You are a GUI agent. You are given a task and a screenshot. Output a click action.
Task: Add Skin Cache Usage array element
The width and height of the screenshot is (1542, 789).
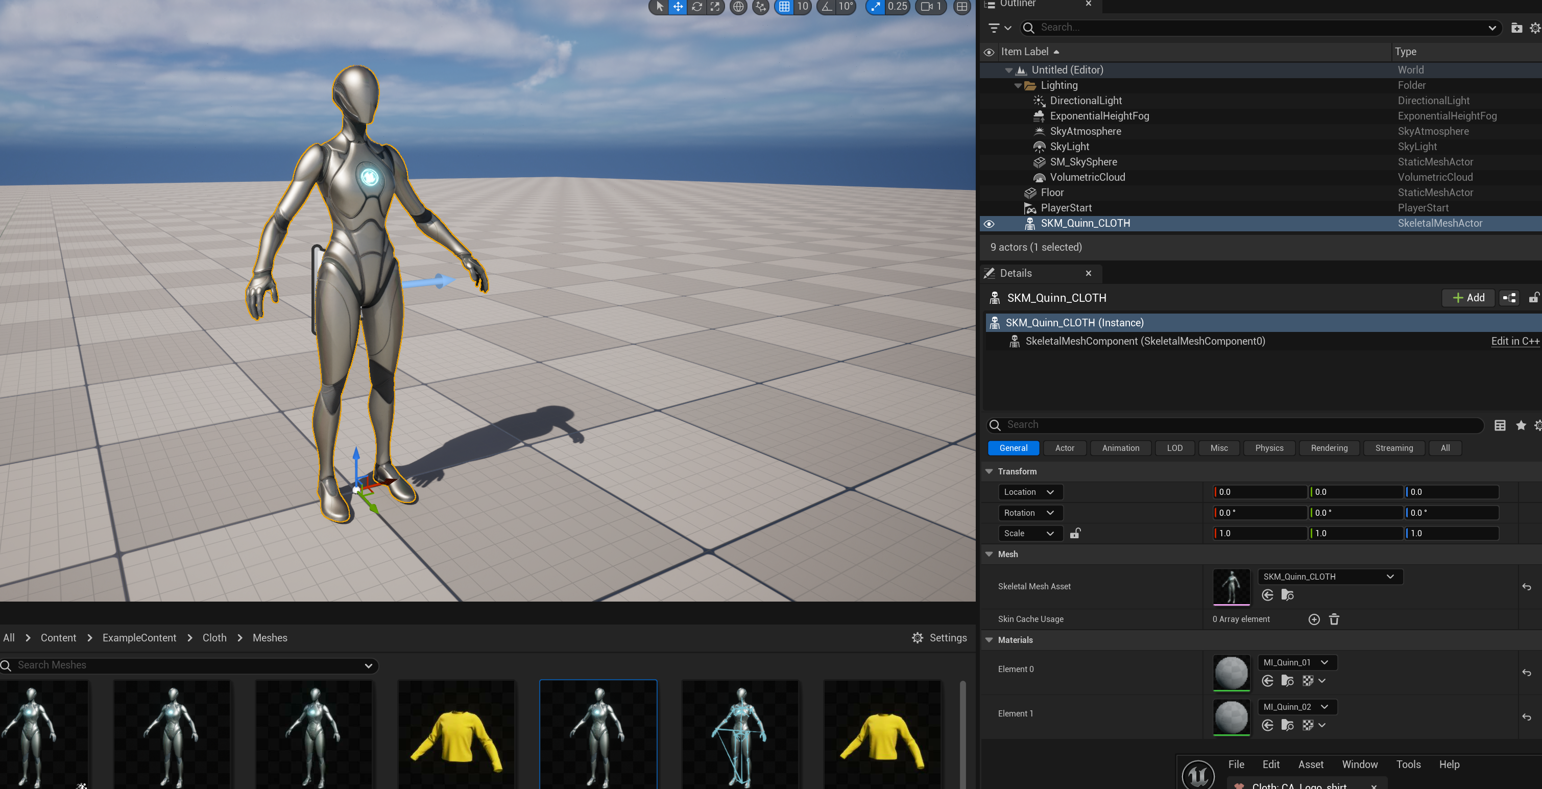[1314, 619]
